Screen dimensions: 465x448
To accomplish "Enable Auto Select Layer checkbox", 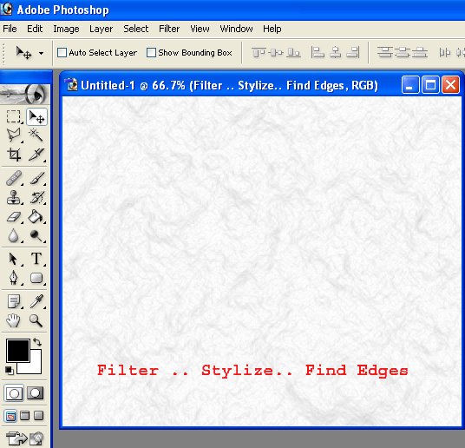I will coord(62,53).
